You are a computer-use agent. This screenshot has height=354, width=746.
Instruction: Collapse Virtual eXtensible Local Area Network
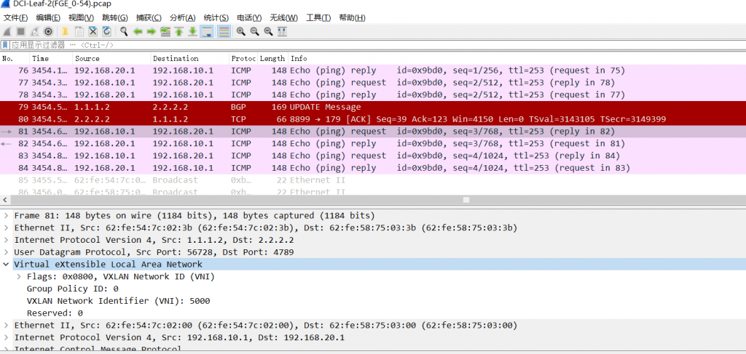tap(7, 265)
